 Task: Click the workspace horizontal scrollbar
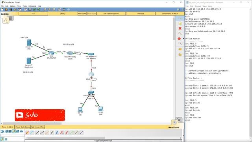32,123
